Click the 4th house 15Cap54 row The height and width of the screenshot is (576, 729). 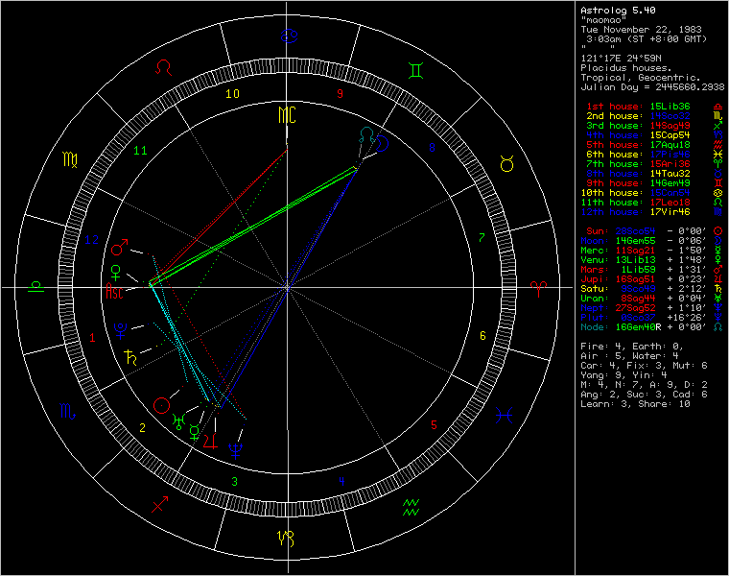[653, 135]
